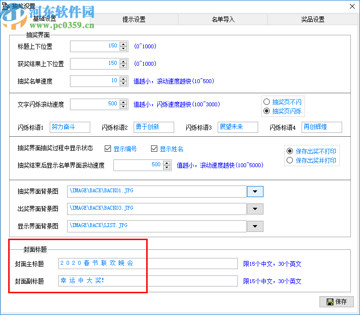The height and width of the screenshot is (315, 360).
Task: Click the 抽奖界面背景图 path field
Action: click(x=157, y=191)
